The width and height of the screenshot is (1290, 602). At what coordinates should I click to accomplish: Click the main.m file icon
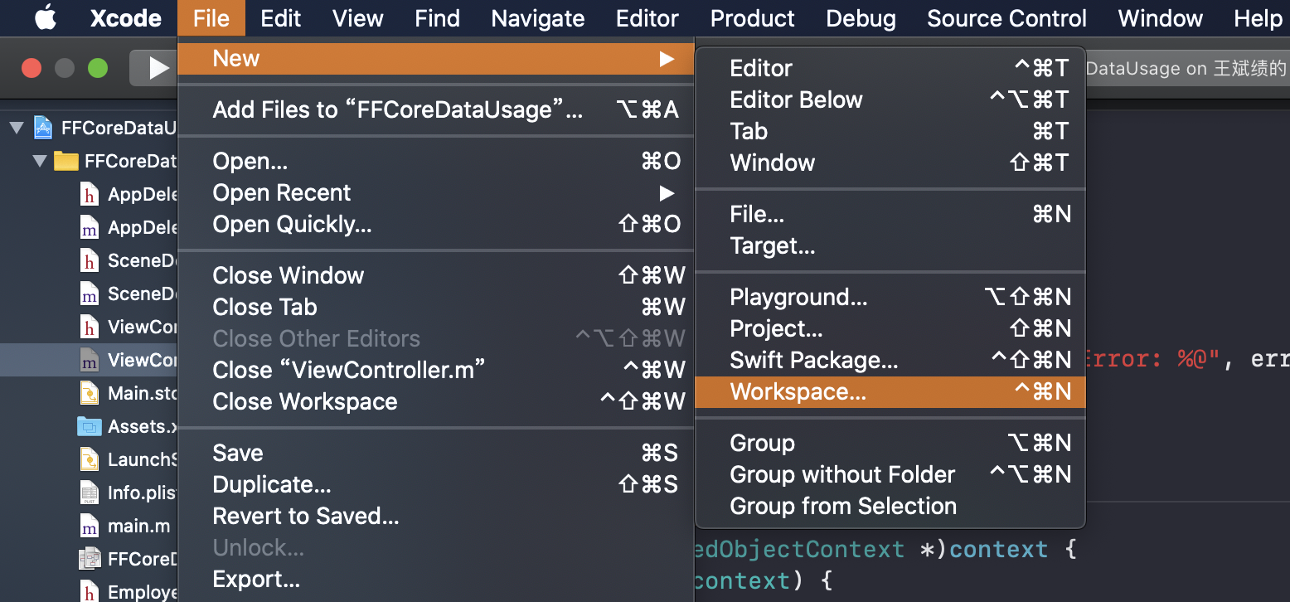[89, 526]
